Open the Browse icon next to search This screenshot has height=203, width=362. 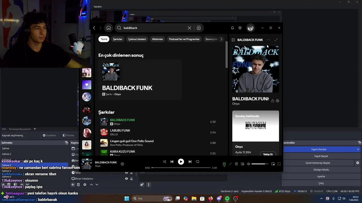(x=199, y=28)
